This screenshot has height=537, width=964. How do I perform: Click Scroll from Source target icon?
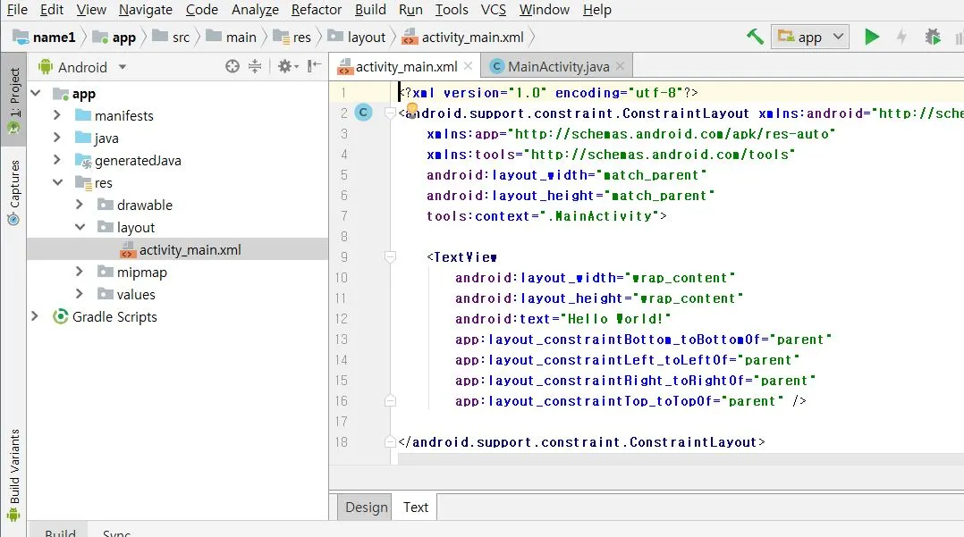233,66
